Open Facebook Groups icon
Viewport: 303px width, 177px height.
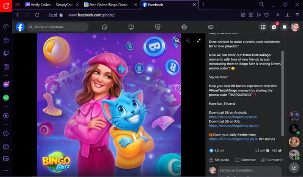pyautogui.click(x=184, y=27)
